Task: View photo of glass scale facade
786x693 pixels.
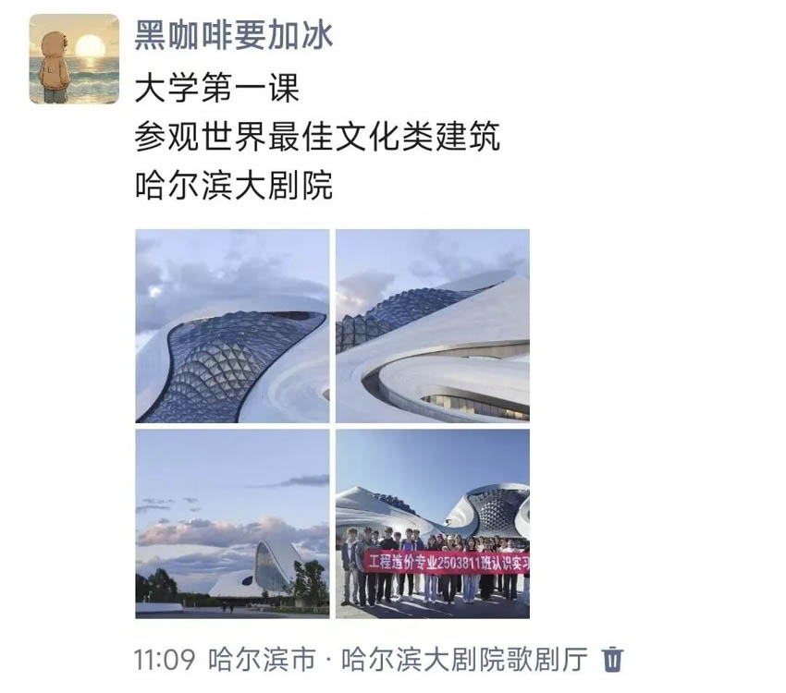Action: pyautogui.click(x=232, y=326)
